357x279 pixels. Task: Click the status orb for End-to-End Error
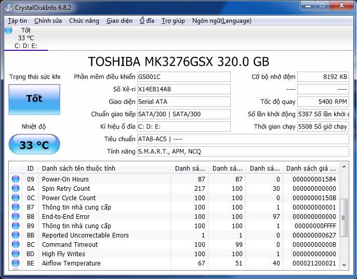pyautogui.click(x=16, y=216)
